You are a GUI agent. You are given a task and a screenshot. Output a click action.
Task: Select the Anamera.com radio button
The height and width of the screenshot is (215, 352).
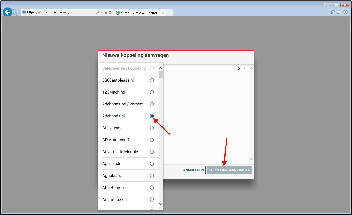pos(152,199)
